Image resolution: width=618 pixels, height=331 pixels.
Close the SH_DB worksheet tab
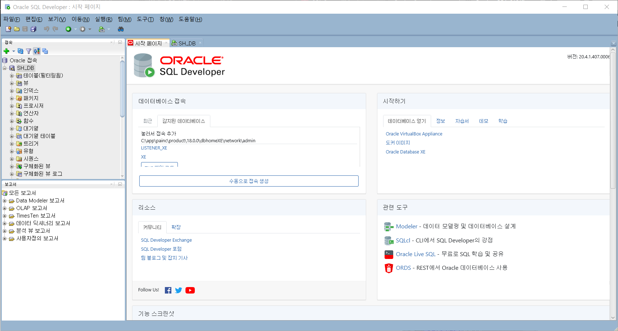200,43
